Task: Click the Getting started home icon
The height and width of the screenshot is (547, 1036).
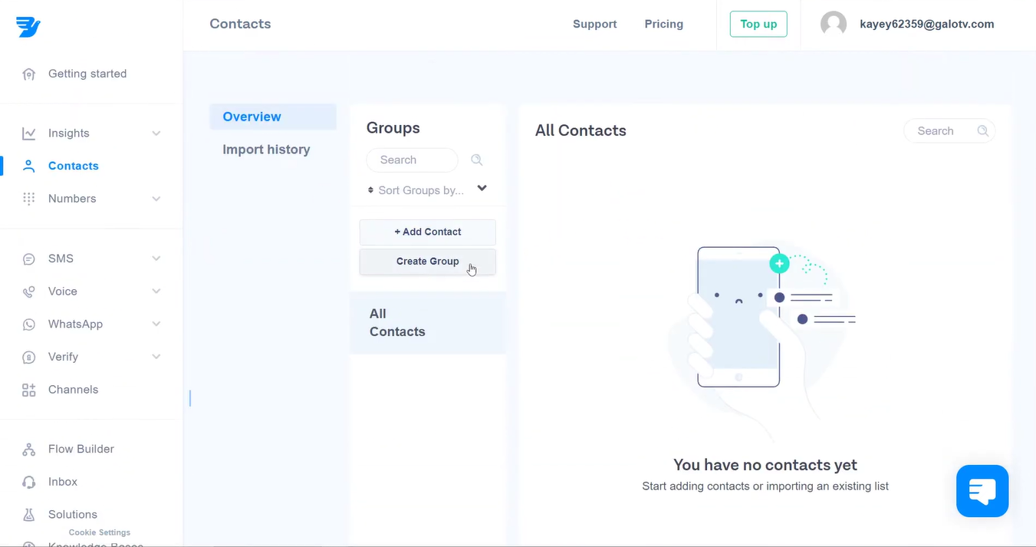Action: click(x=29, y=74)
